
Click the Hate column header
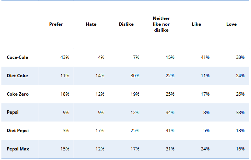tap(91, 24)
